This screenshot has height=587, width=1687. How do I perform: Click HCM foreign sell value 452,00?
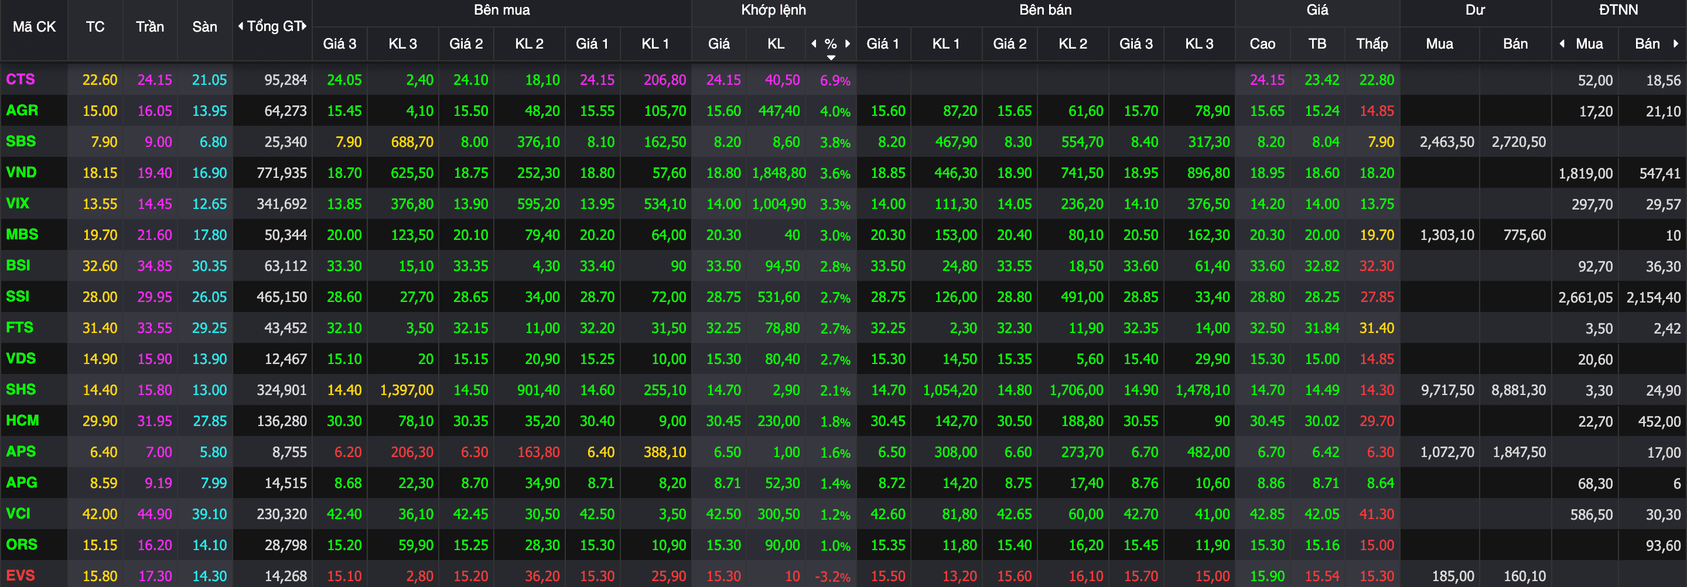pos(1659,421)
